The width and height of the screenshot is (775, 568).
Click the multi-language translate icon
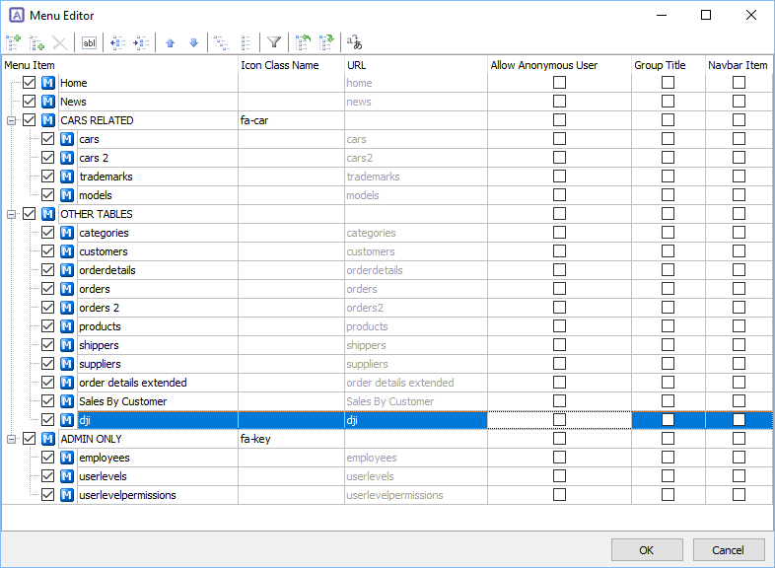coord(354,42)
